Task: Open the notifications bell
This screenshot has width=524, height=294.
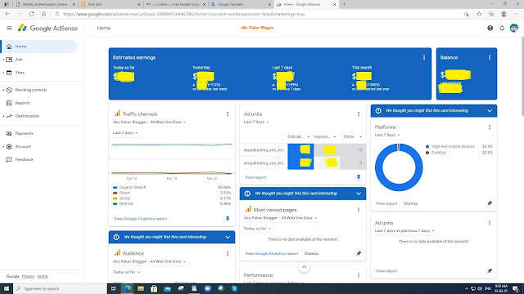Action: [x=502, y=29]
